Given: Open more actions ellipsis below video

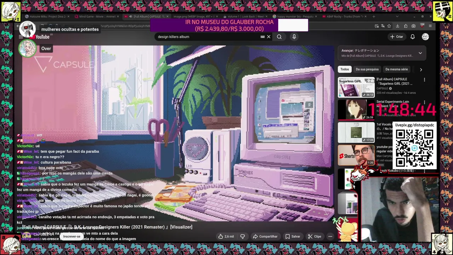Looking at the screenshot, I should [x=330, y=237].
